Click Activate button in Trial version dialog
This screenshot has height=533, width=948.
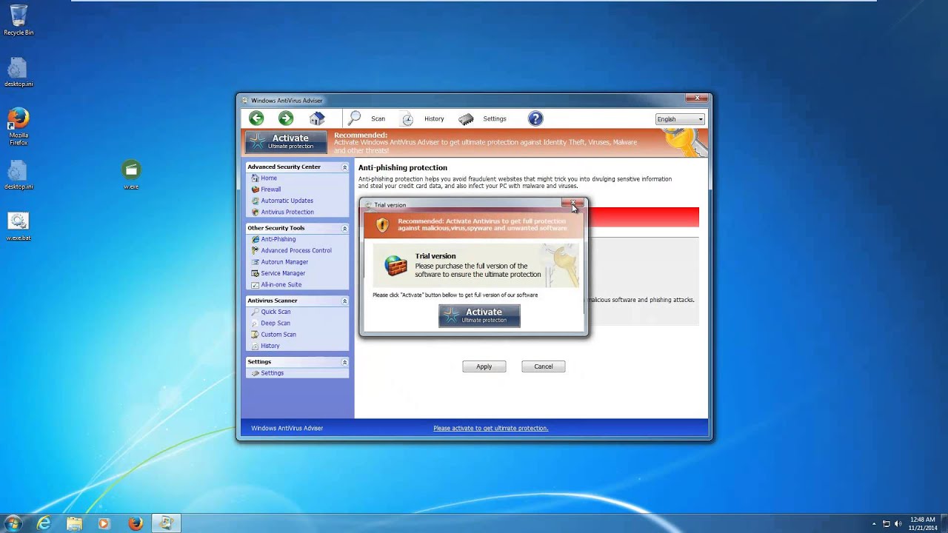click(479, 315)
